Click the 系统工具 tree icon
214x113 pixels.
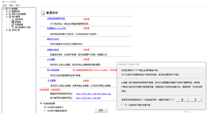coord(10,30)
